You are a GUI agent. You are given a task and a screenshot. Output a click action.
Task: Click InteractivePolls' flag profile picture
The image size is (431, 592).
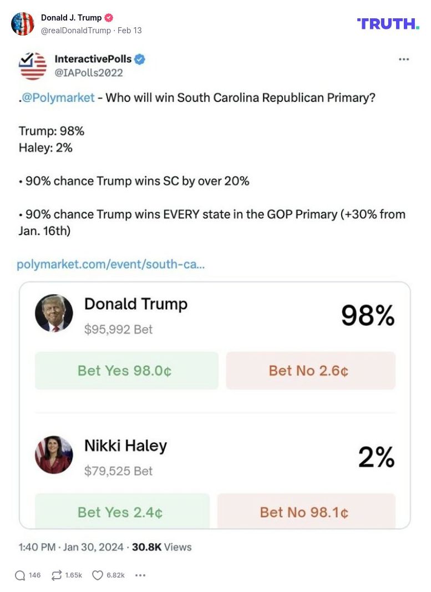tap(32, 65)
